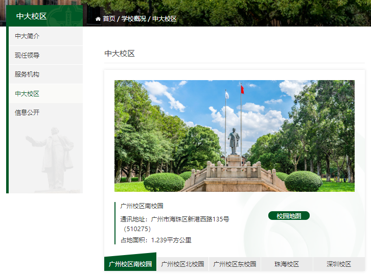The height and width of the screenshot is (276, 371).
Task: Switch to 深圳校区 tab
Action: [339, 264]
